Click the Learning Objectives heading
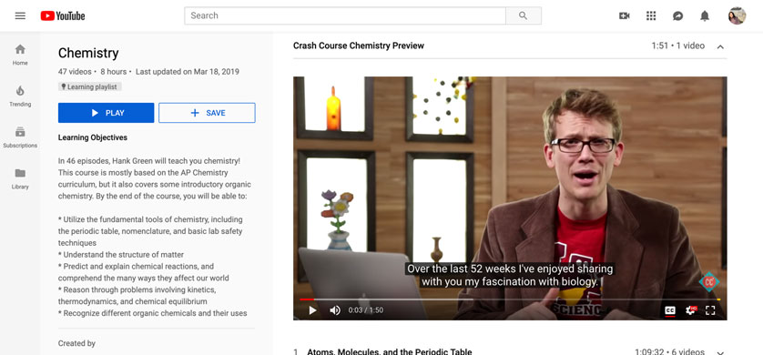The height and width of the screenshot is (355, 763). (93, 137)
